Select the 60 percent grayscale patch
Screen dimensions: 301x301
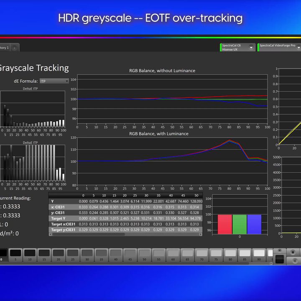tap(173, 255)
